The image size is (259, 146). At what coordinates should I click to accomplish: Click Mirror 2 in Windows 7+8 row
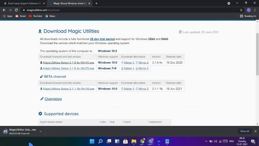[144, 69]
